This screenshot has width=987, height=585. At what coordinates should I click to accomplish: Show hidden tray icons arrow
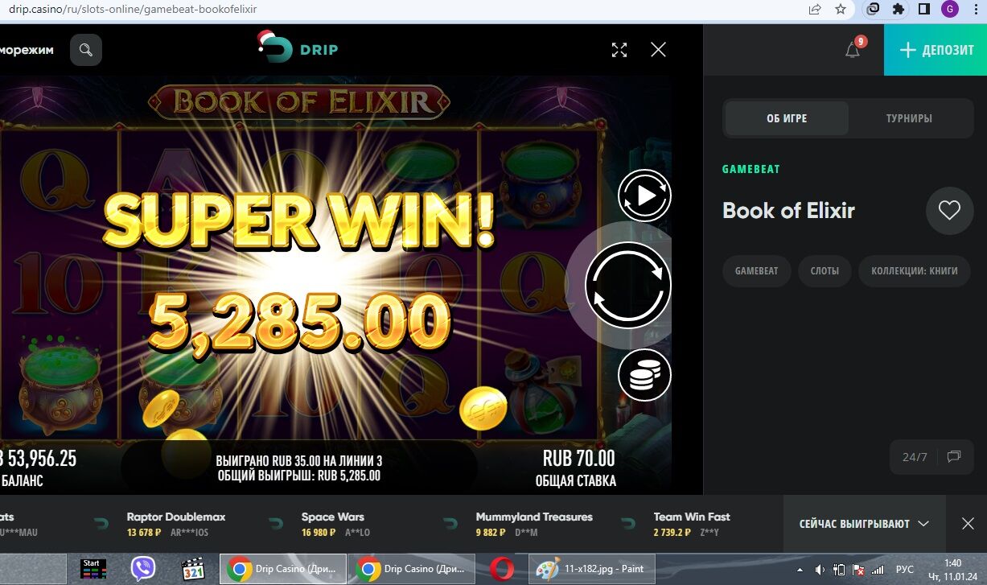800,570
